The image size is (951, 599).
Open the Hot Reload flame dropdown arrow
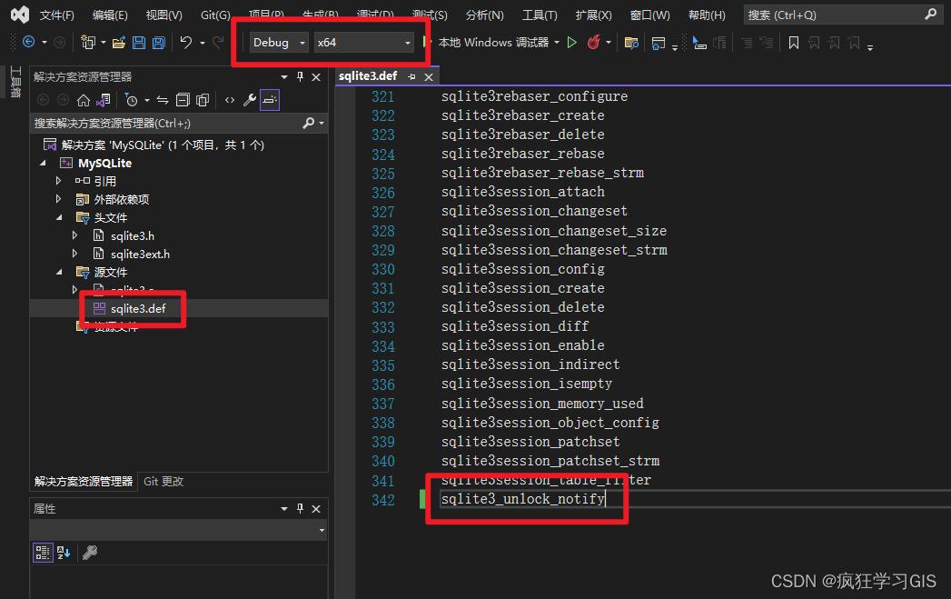(609, 43)
